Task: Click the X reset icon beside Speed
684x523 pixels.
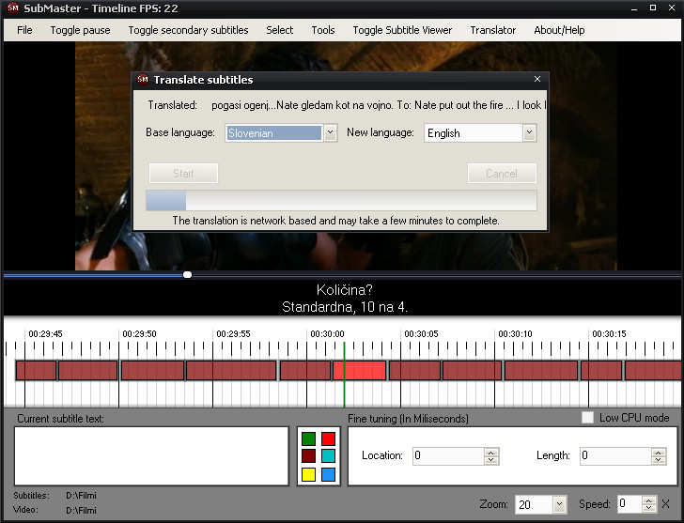Action: point(665,504)
